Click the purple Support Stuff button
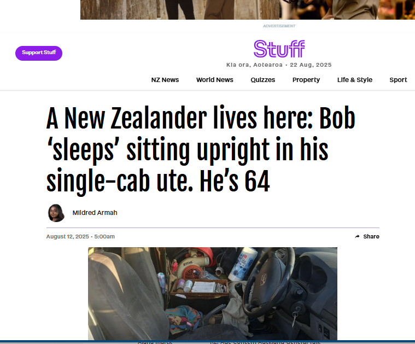Image resolution: width=415 pixels, height=344 pixels. pyautogui.click(x=39, y=53)
